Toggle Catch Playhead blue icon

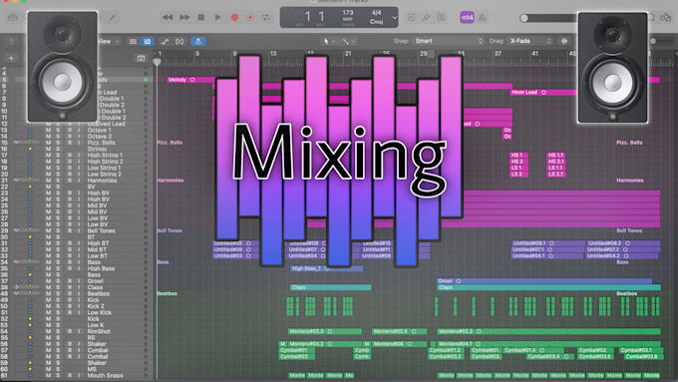tap(198, 42)
